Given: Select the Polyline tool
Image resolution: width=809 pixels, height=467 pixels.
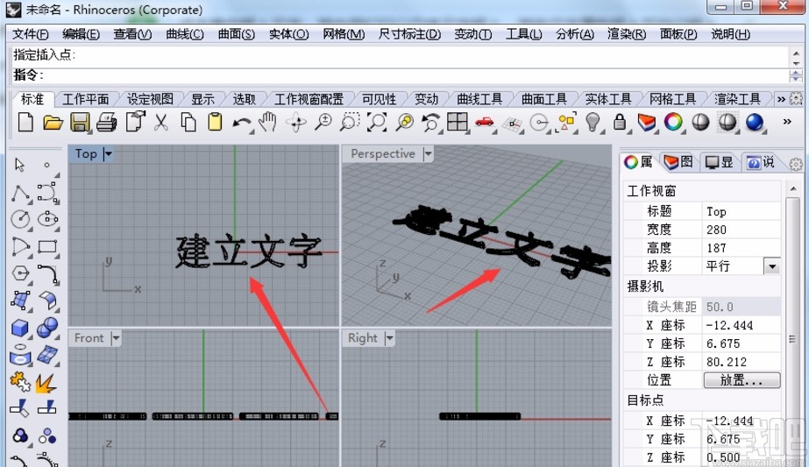Looking at the screenshot, I should click(21, 194).
